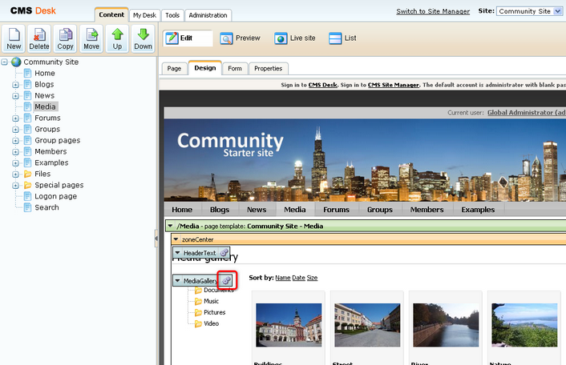Image resolution: width=566 pixels, height=365 pixels.
Task: Click the page icon next to Search
Action: 28,207
